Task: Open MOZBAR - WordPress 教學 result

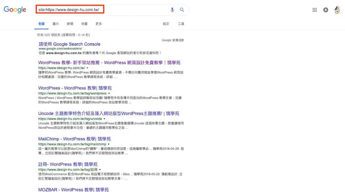Action: pyautogui.click(x=74, y=190)
